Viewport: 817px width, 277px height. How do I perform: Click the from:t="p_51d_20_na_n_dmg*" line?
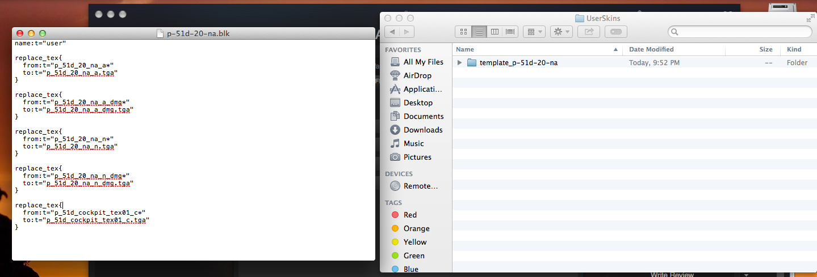click(x=76, y=176)
